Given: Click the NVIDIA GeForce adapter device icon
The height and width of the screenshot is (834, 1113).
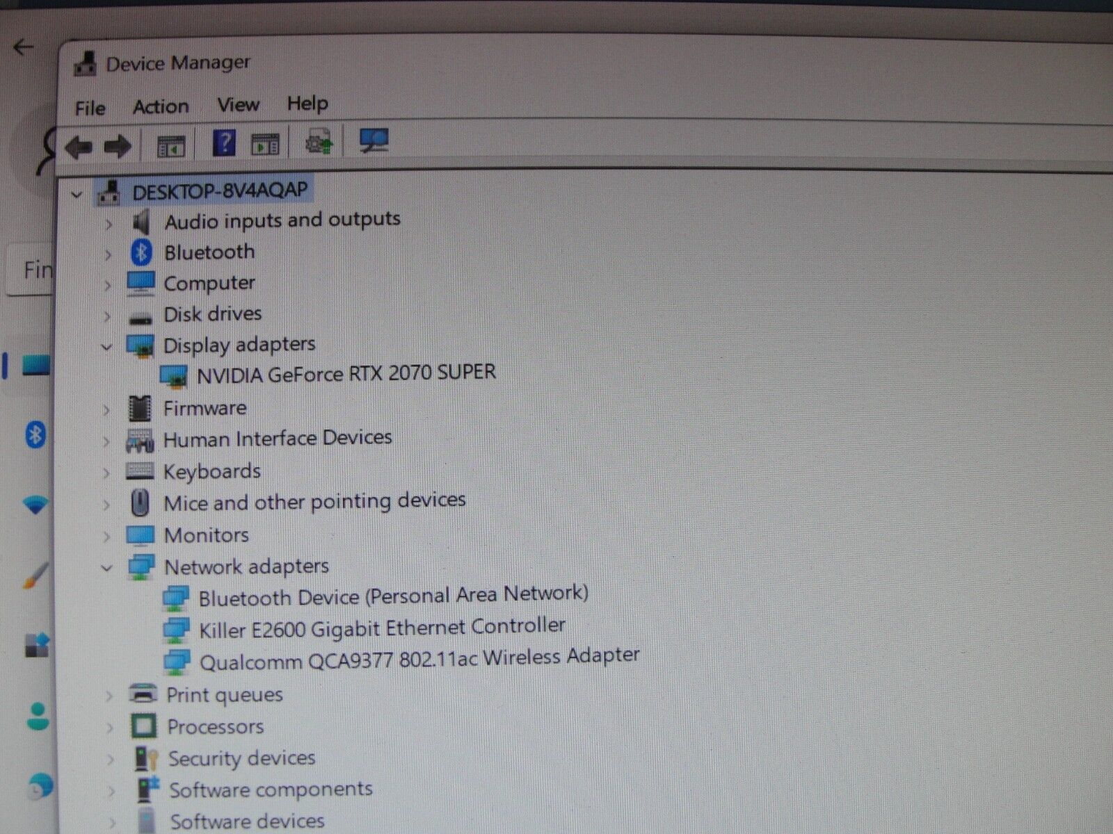Looking at the screenshot, I should (173, 377).
